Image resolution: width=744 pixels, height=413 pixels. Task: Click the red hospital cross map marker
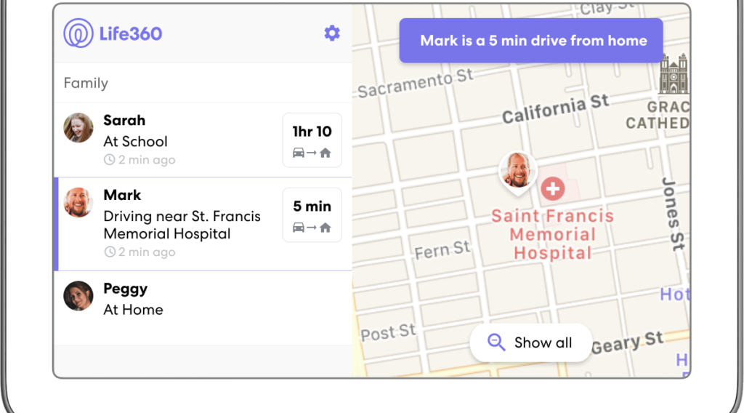(553, 189)
